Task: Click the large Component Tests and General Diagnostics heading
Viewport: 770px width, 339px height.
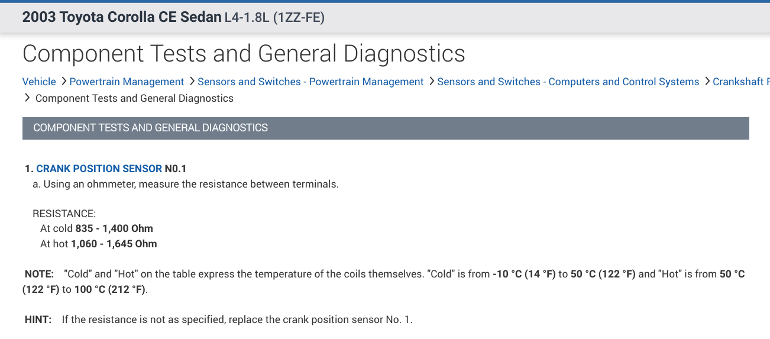Action: tap(244, 54)
